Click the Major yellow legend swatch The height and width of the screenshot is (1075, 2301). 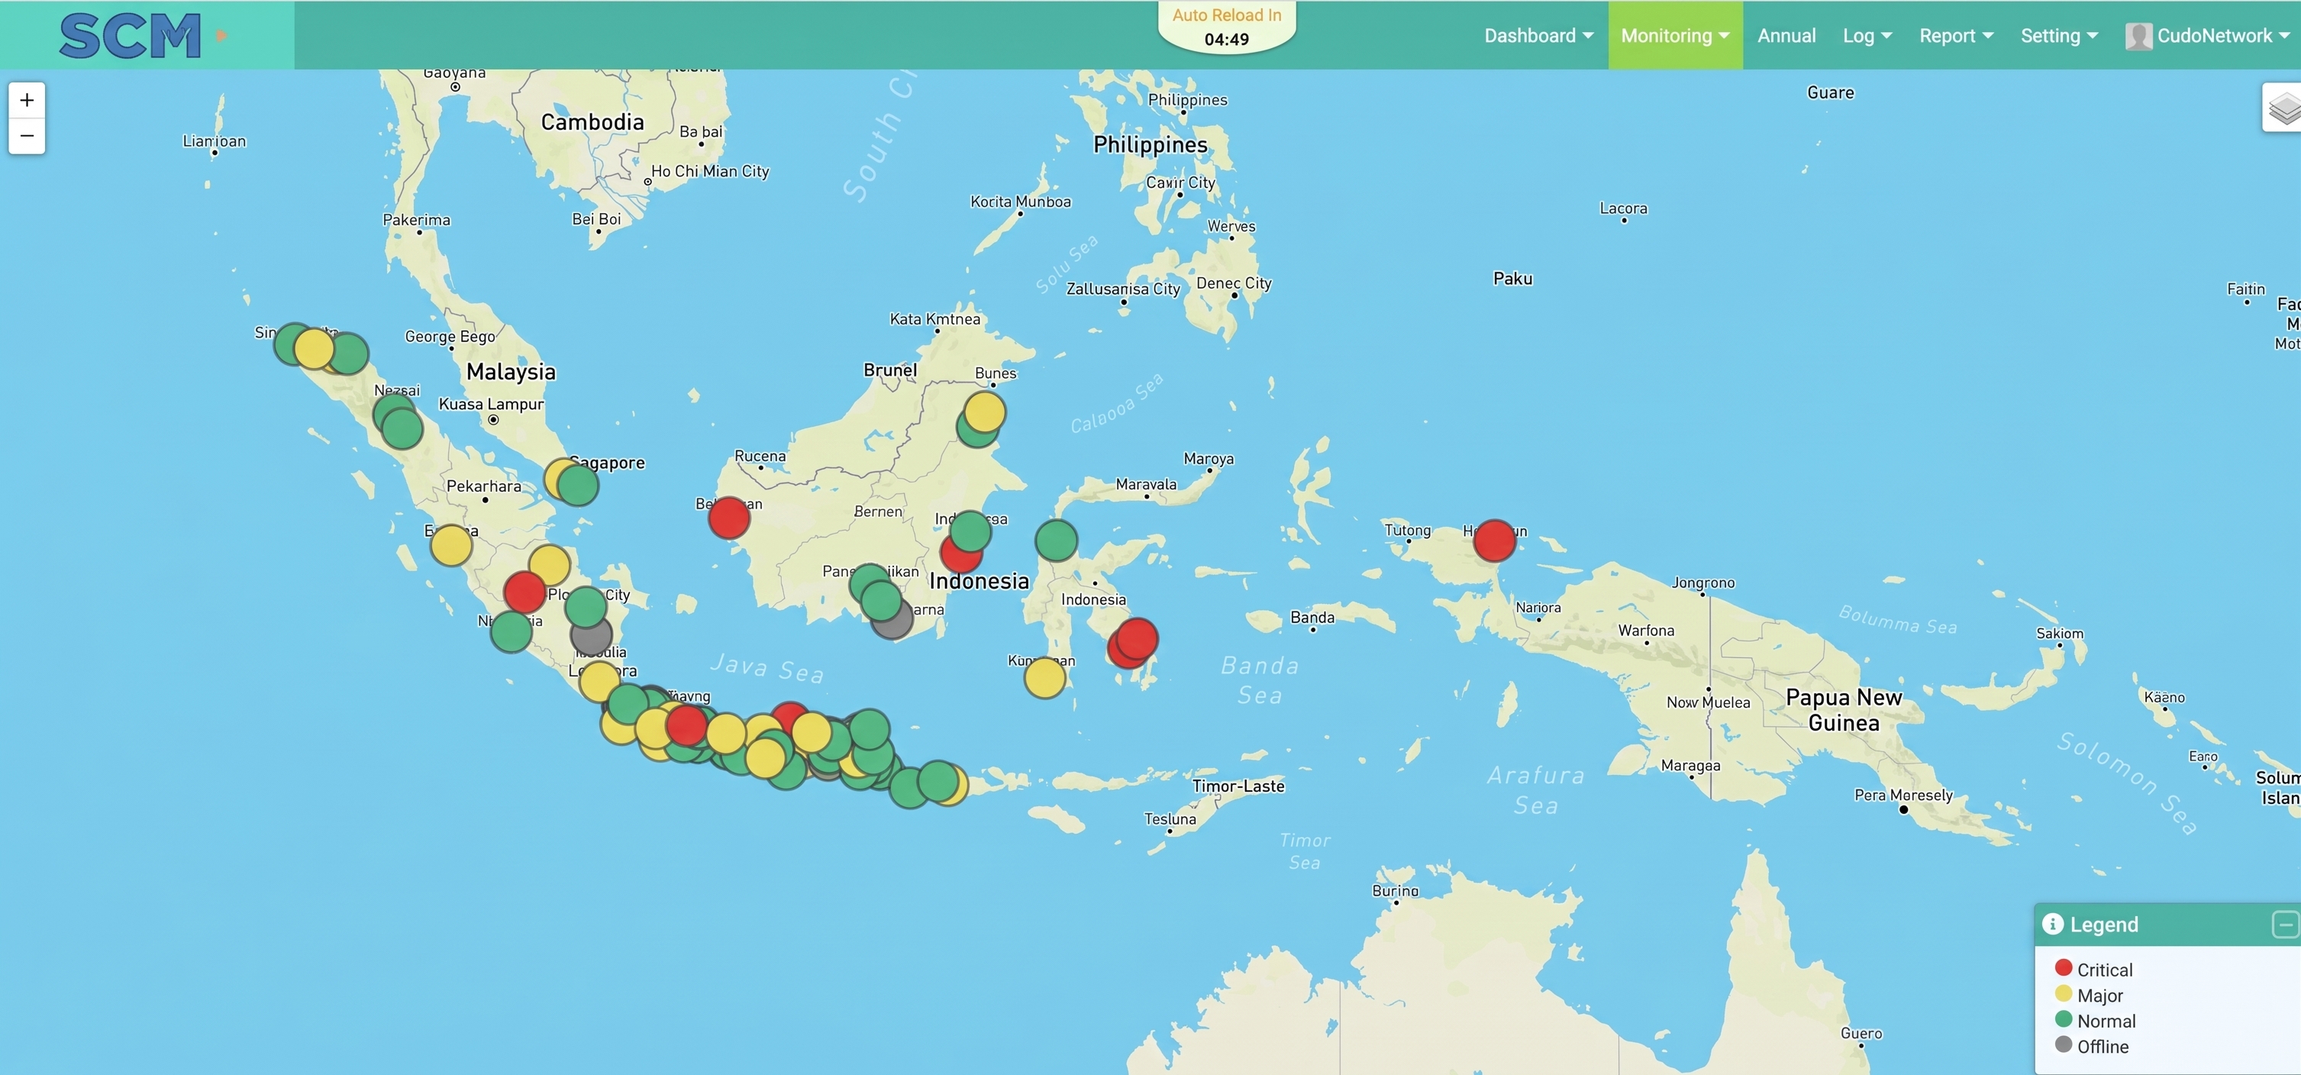[x=2064, y=993]
